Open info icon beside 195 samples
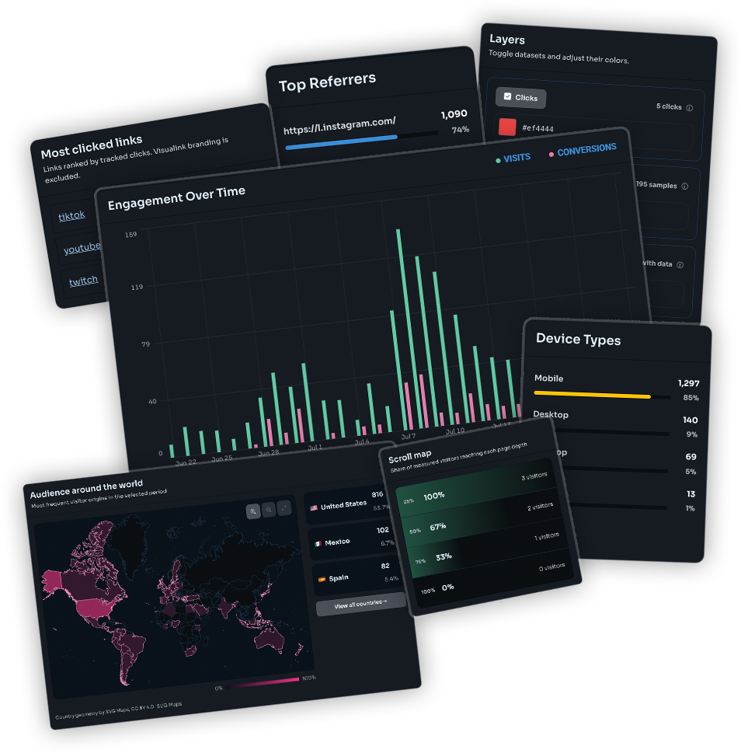 685,187
